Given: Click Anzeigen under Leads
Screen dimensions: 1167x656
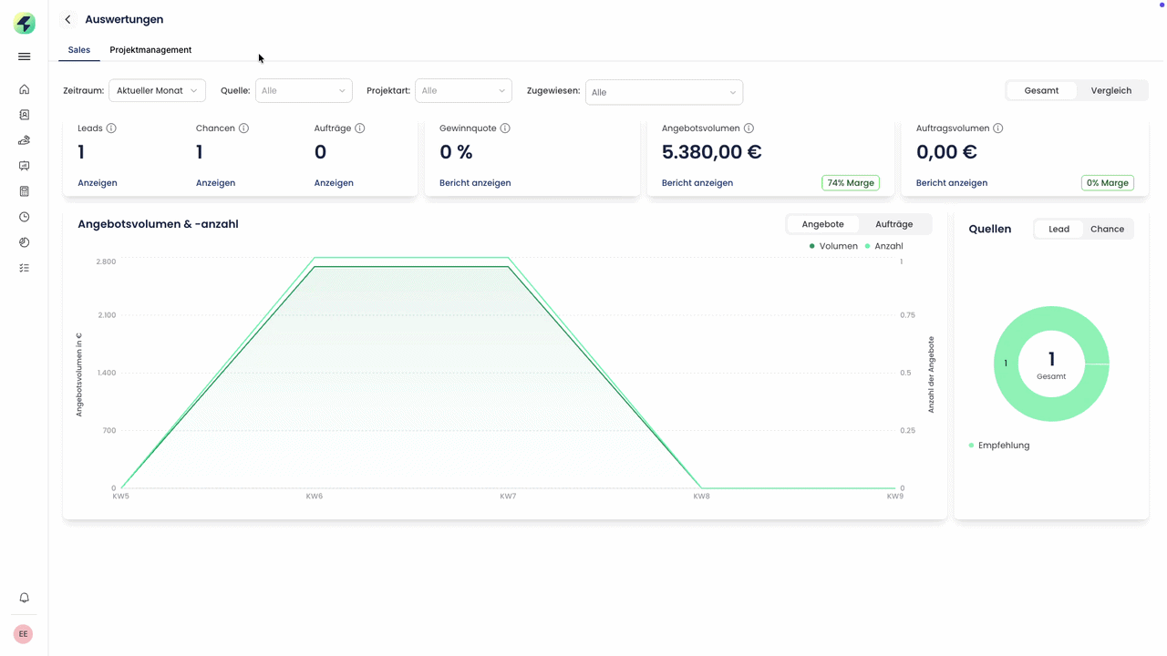Looking at the screenshot, I should pos(98,183).
